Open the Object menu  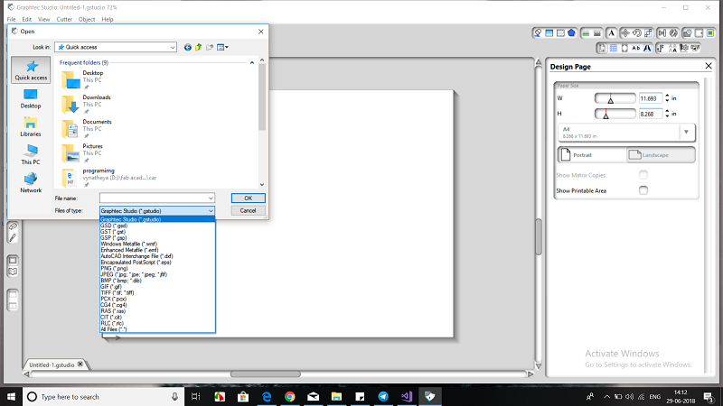(x=87, y=19)
